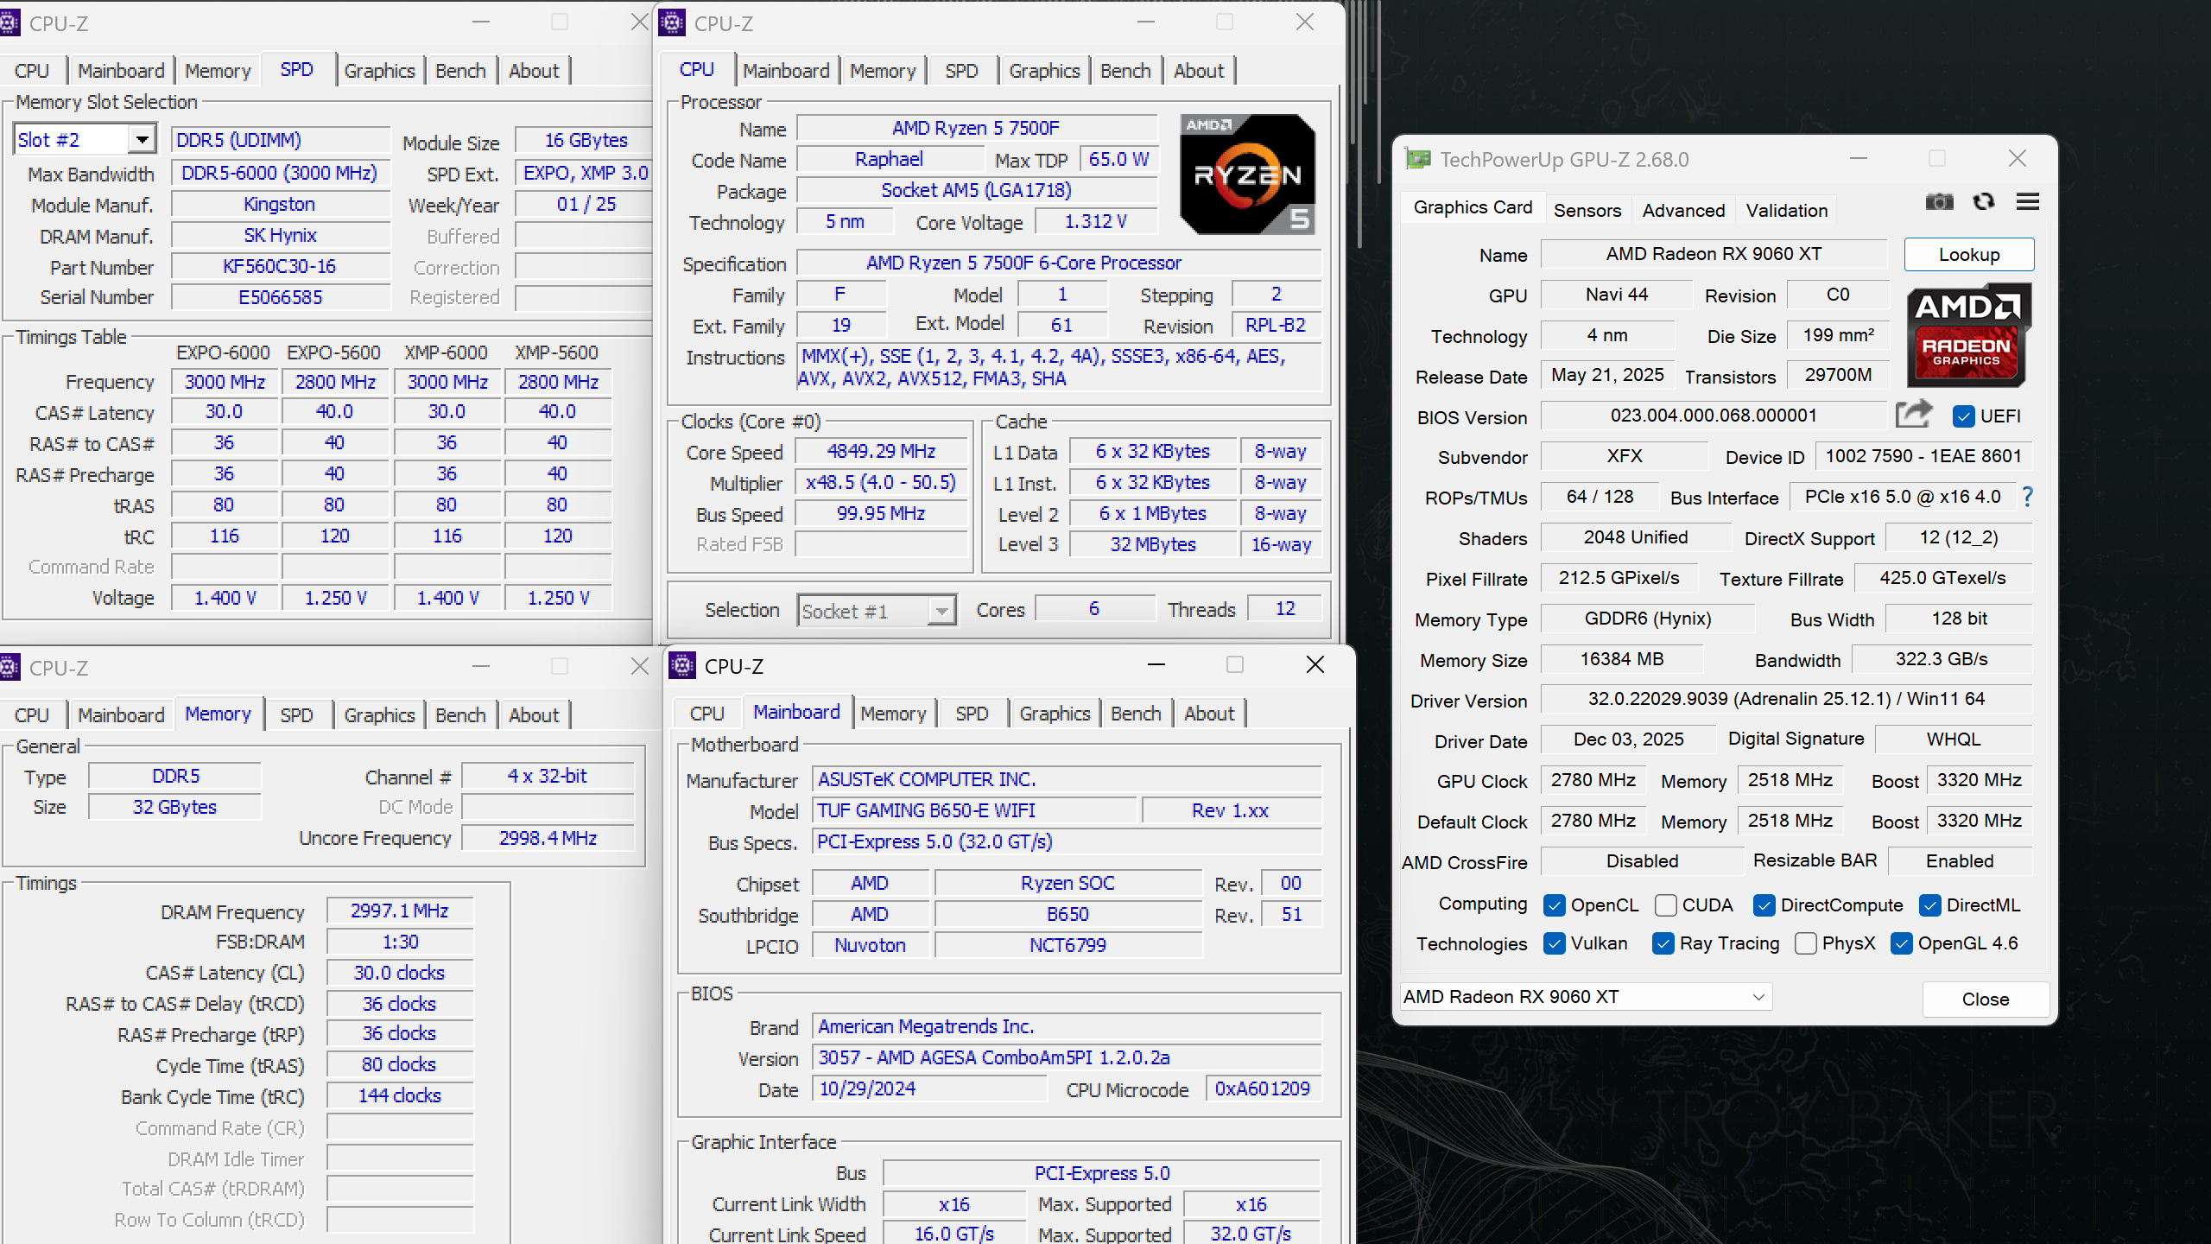Viewport: 2211px width, 1244px height.
Task: Open the Socket #1 selection dropdown
Action: coord(941,612)
